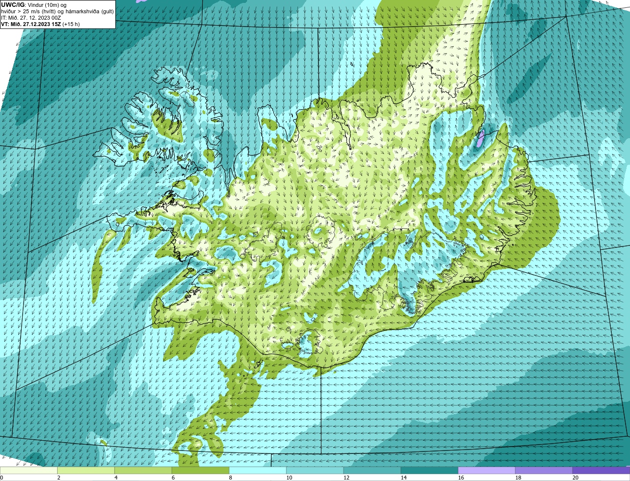Click the small purple strong-wind patch in eastern Iceland
The height and width of the screenshot is (481, 630).
tap(480, 138)
